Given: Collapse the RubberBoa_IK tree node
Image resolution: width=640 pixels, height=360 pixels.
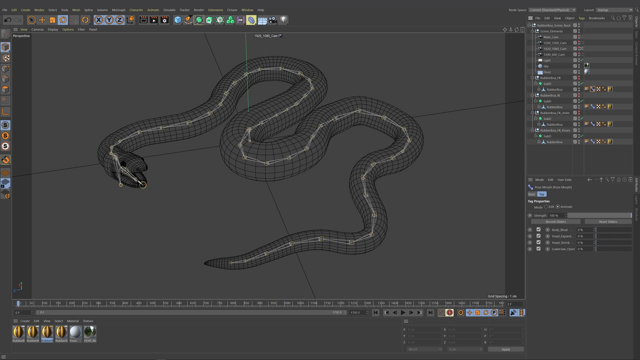Looking at the screenshot, I should click(x=532, y=95).
